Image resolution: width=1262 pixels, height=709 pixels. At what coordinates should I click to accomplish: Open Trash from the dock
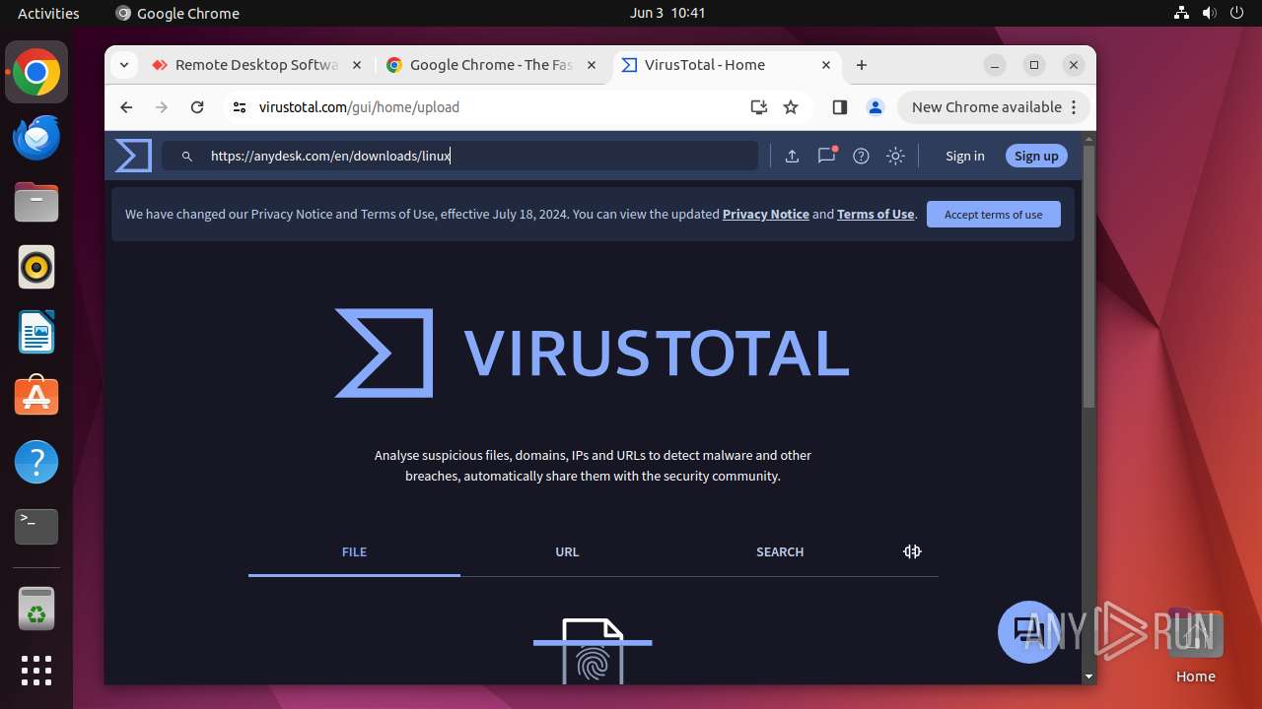[x=36, y=608]
